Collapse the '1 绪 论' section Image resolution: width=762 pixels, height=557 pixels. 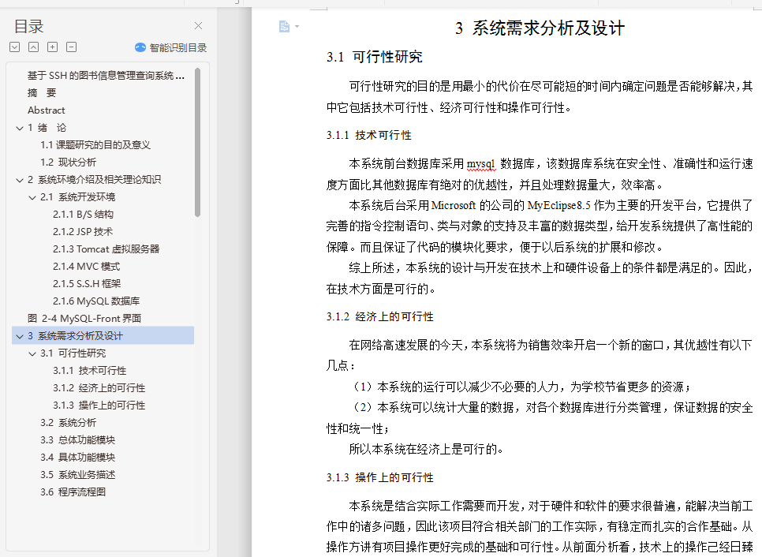coord(20,128)
